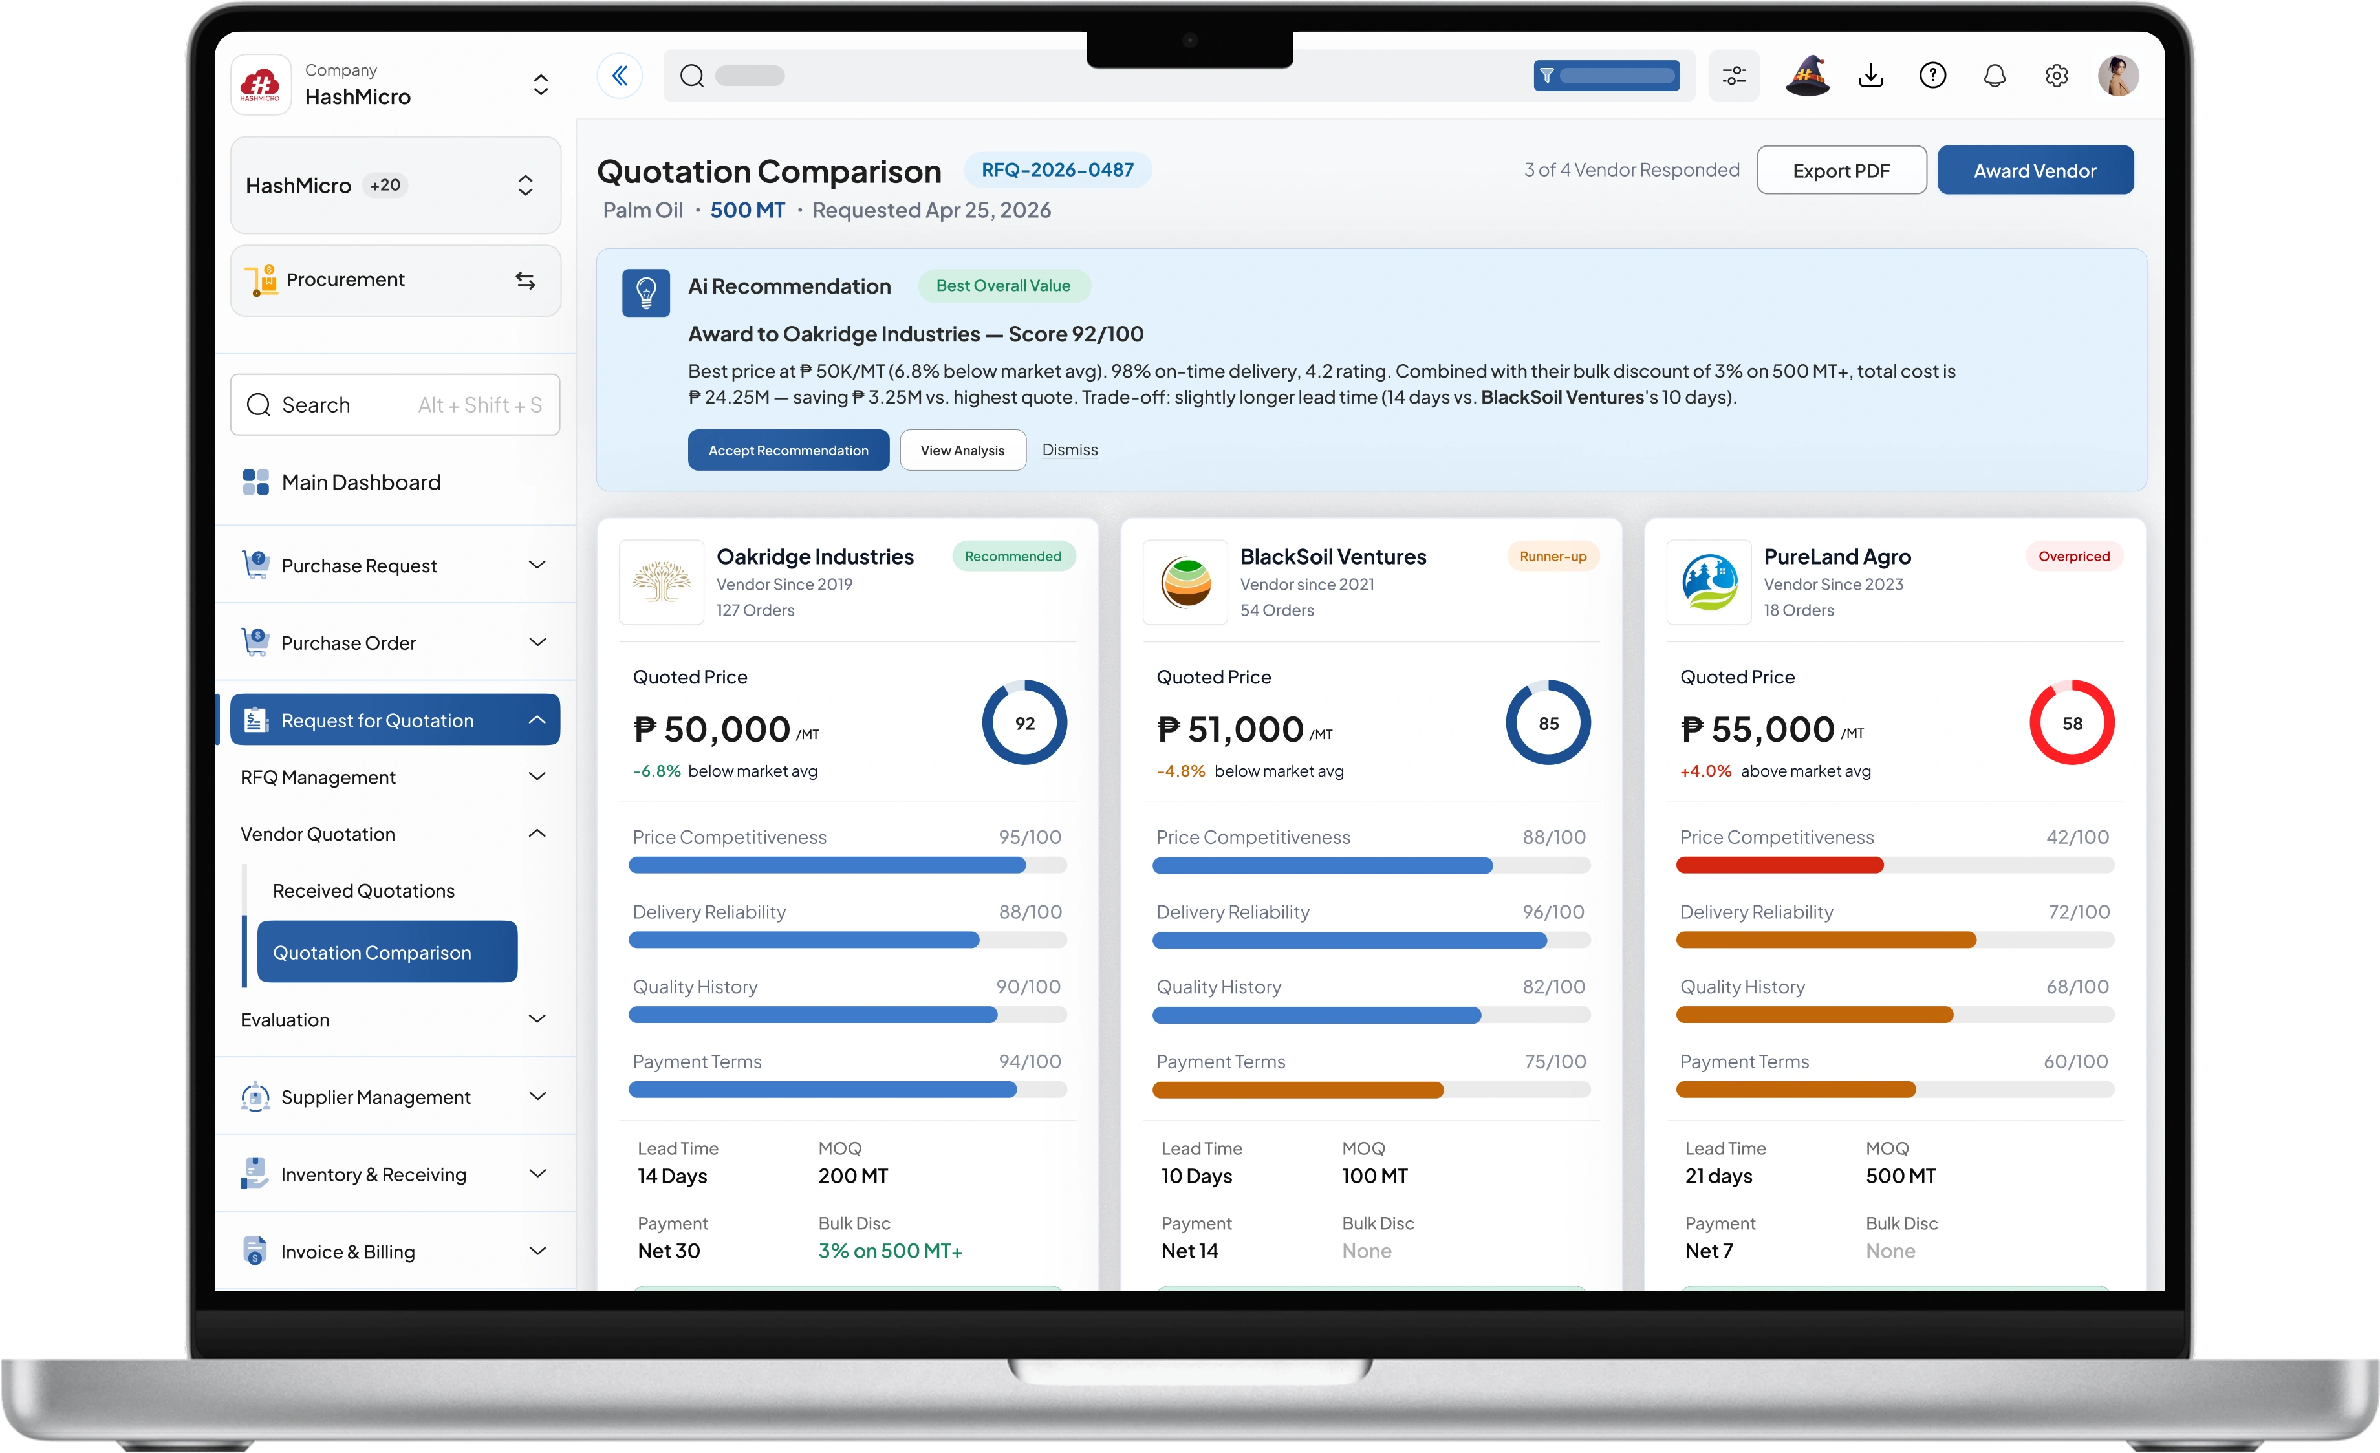
Task: Click the Main Dashboard grid icon
Action: point(256,482)
